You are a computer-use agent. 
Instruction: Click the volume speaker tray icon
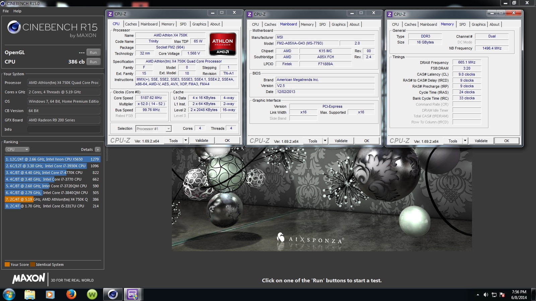pos(486,295)
